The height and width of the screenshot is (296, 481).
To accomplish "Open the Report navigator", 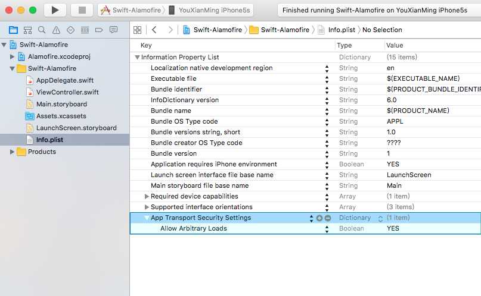I will click(113, 30).
